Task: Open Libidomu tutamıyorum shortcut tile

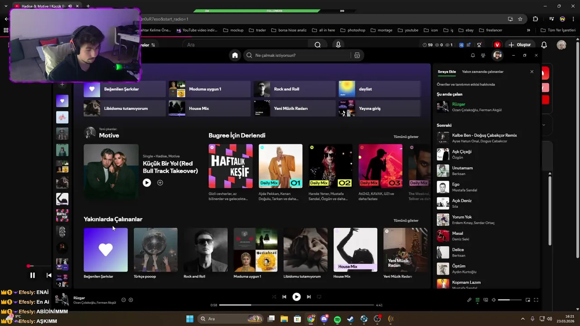Action: (x=125, y=109)
